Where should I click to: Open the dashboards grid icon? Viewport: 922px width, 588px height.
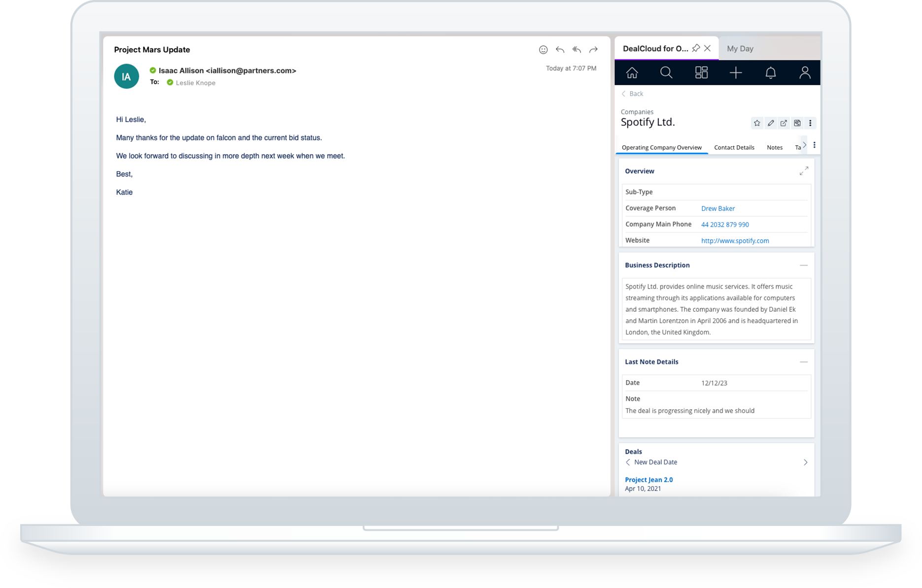(x=701, y=72)
